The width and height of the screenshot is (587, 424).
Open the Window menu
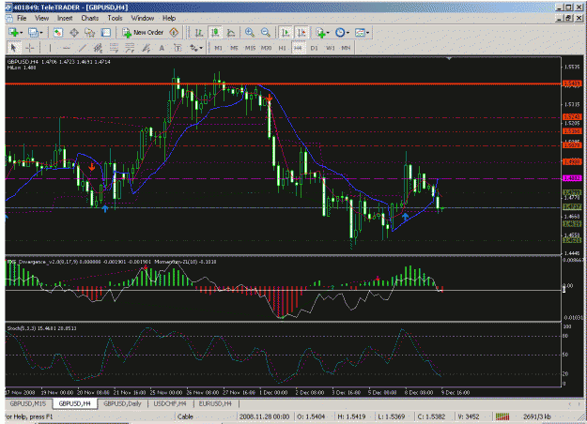[143, 18]
